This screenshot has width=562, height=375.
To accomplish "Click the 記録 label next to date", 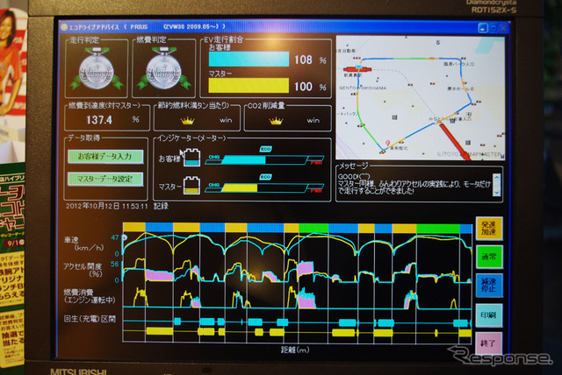I will (161, 206).
